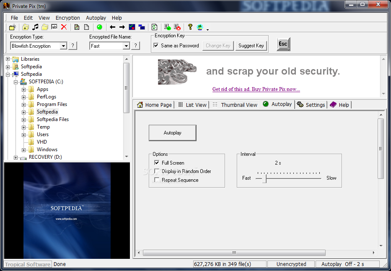Open the Encryption Type help '?' button
The height and width of the screenshot is (271, 391).
73,46
